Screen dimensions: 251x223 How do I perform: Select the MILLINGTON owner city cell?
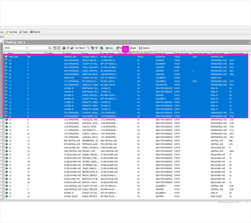[x=161, y=85]
